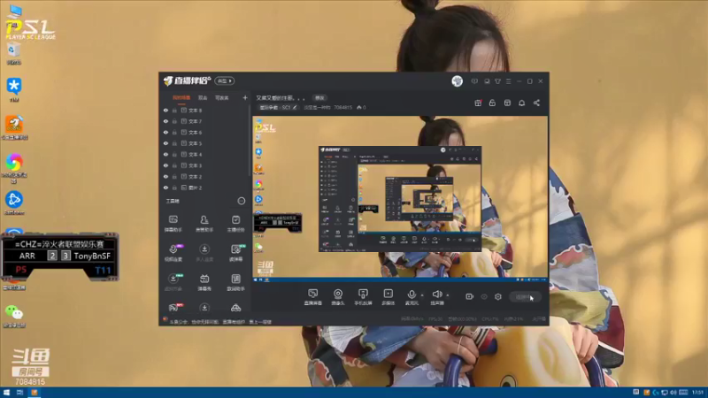
Task: Click the start streaming button
Action: (x=525, y=297)
